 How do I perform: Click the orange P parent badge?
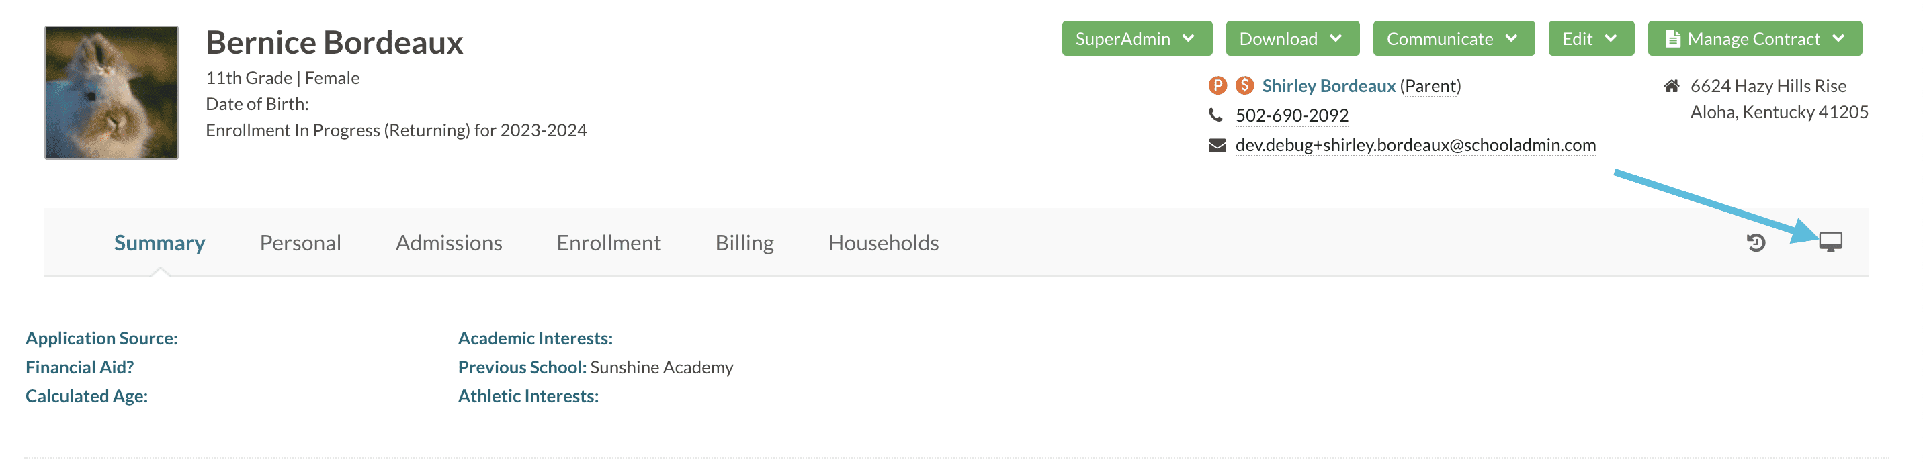pyautogui.click(x=1217, y=86)
